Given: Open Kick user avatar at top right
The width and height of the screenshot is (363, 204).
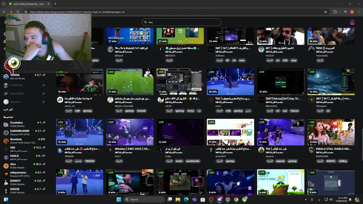Looking at the screenshot, I should pyautogui.click(x=353, y=22).
